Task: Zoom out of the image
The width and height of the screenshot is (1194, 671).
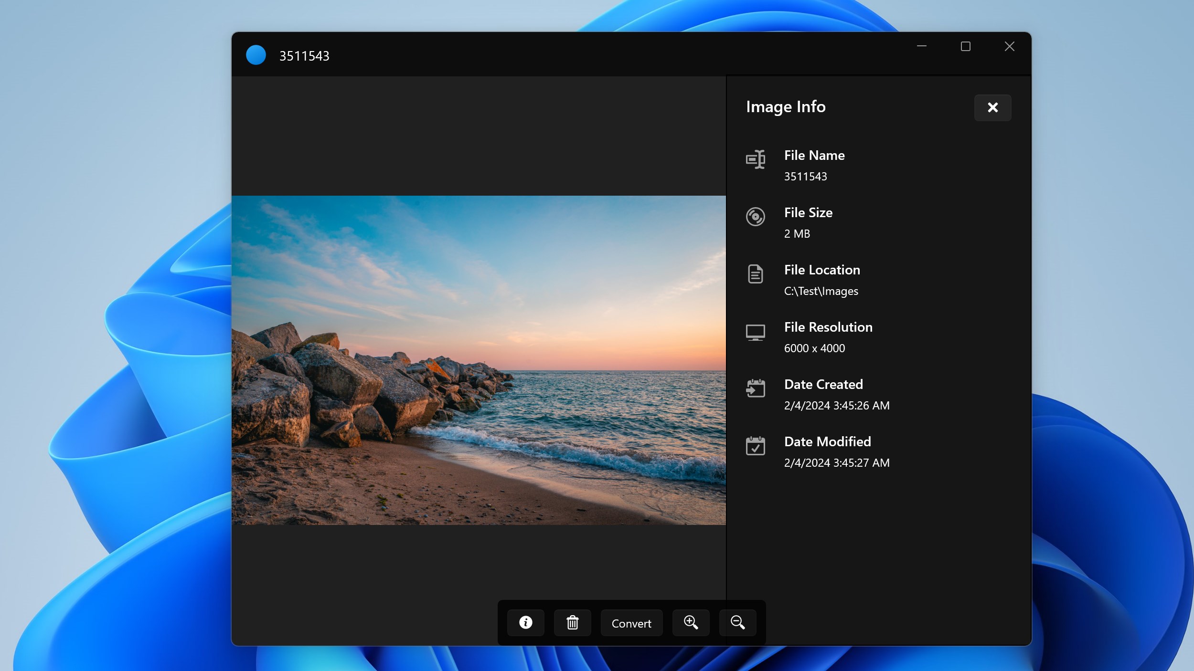Action: point(737,623)
